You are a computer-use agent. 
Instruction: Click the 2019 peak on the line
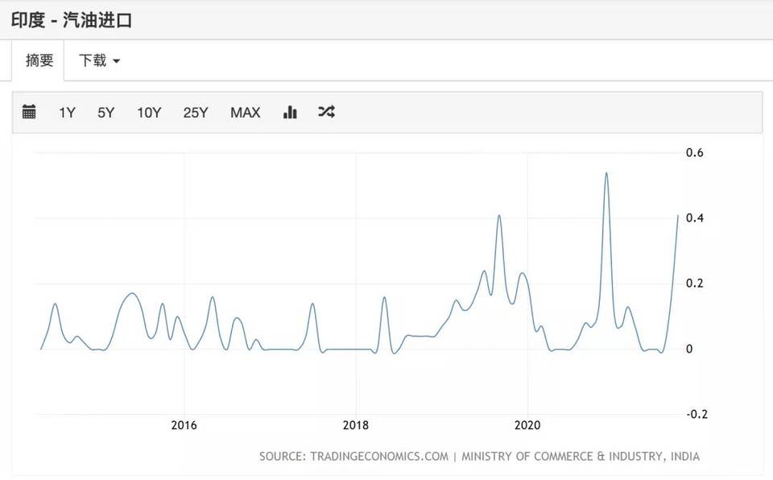[499, 216]
